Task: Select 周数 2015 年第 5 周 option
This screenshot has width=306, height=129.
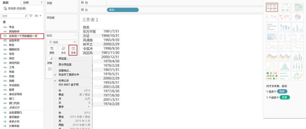Action: point(72,125)
